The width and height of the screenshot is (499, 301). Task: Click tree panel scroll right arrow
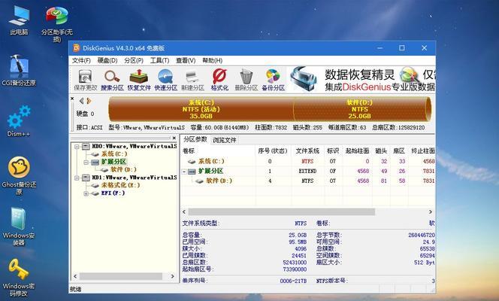(173, 276)
